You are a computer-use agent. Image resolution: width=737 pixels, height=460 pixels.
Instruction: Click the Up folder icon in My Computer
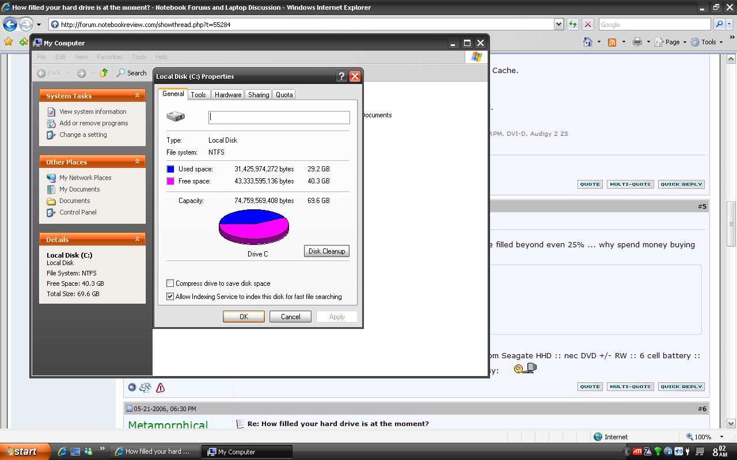tap(104, 73)
